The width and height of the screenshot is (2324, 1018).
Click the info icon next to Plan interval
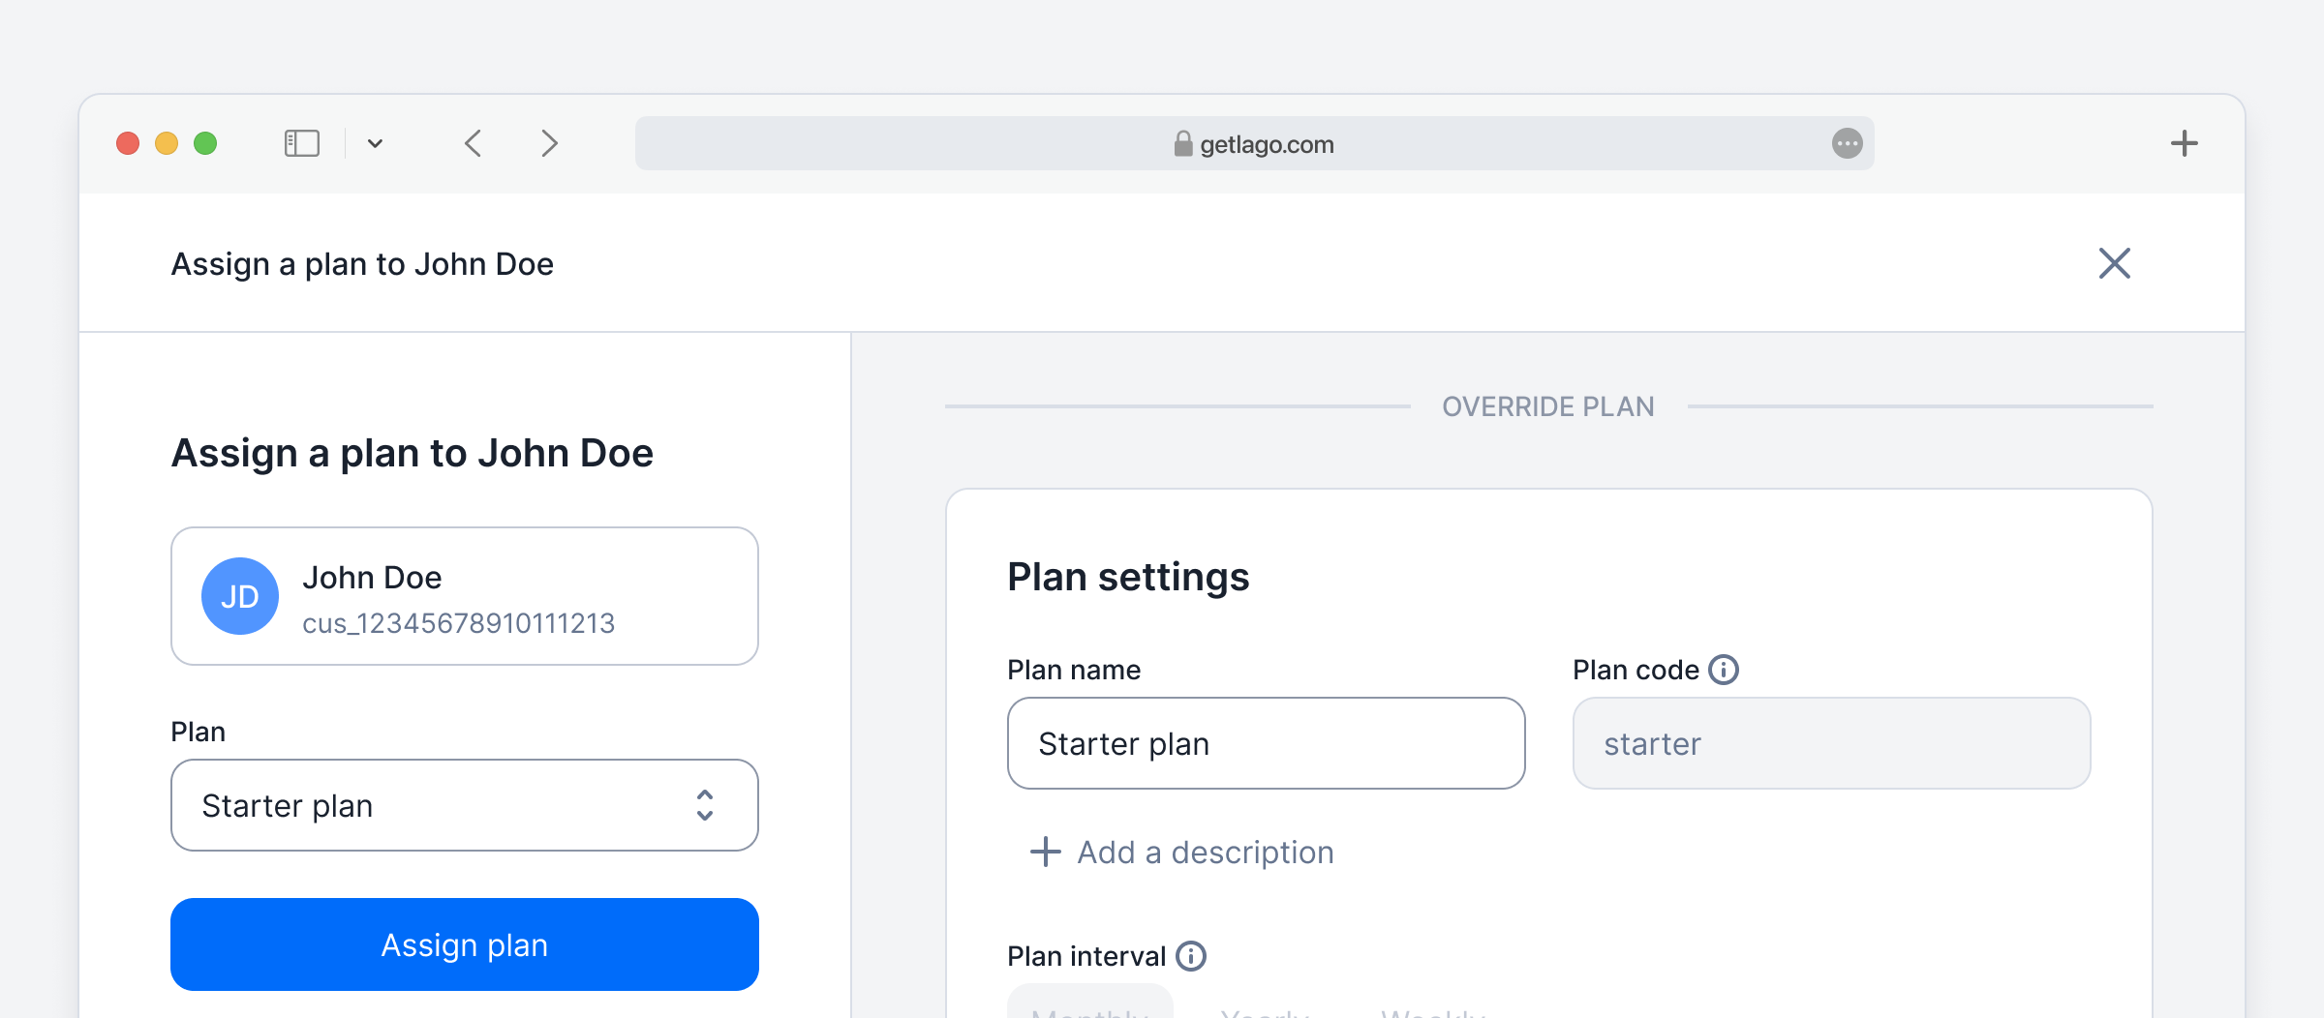[x=1191, y=956]
